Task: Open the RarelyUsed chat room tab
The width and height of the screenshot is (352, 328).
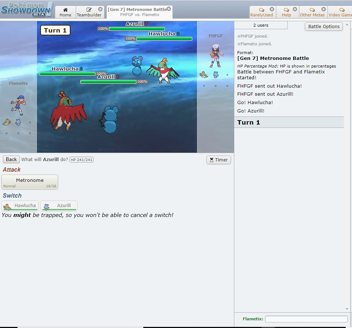Action: tap(261, 12)
